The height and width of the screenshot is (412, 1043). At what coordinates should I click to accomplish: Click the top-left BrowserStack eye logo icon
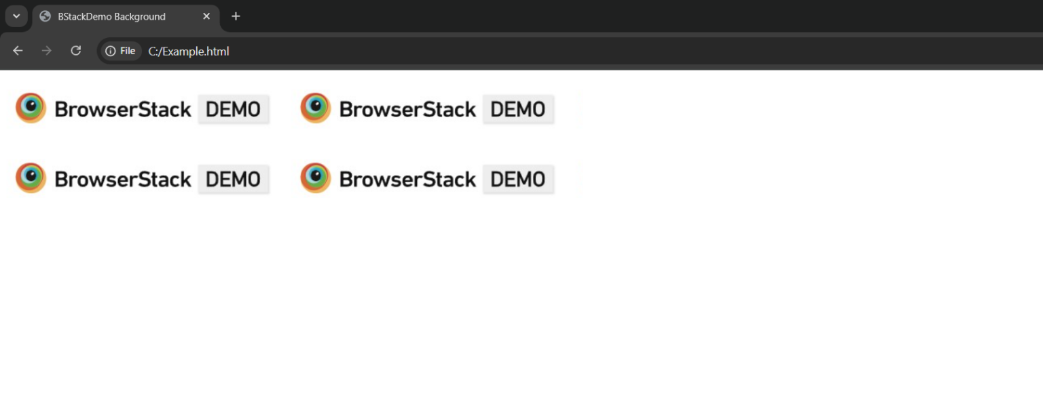coord(30,108)
